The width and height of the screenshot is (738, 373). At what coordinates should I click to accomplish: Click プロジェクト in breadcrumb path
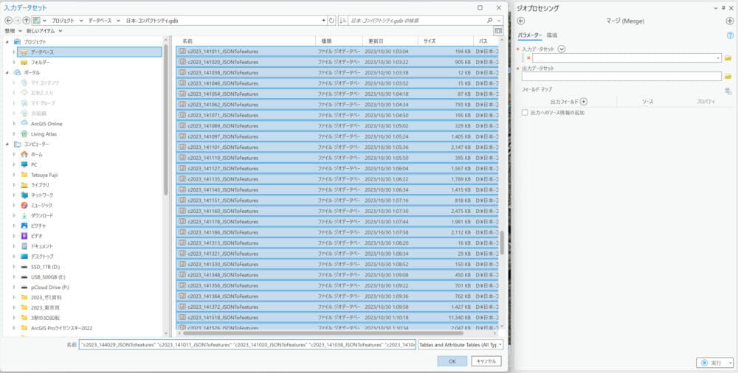point(63,21)
